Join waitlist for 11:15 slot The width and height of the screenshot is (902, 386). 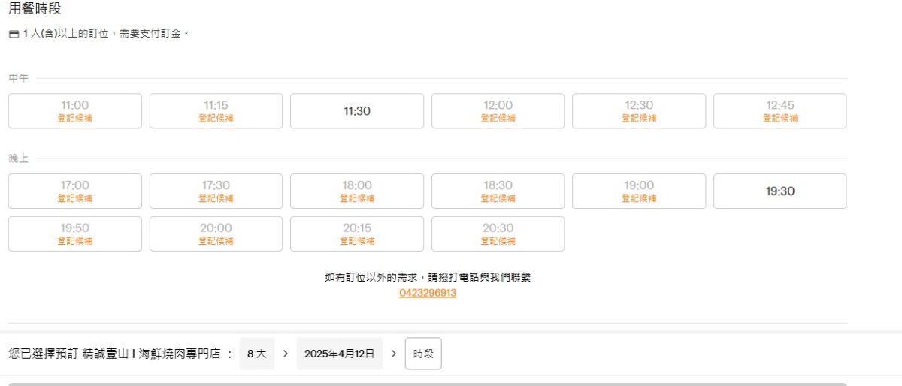click(216, 111)
